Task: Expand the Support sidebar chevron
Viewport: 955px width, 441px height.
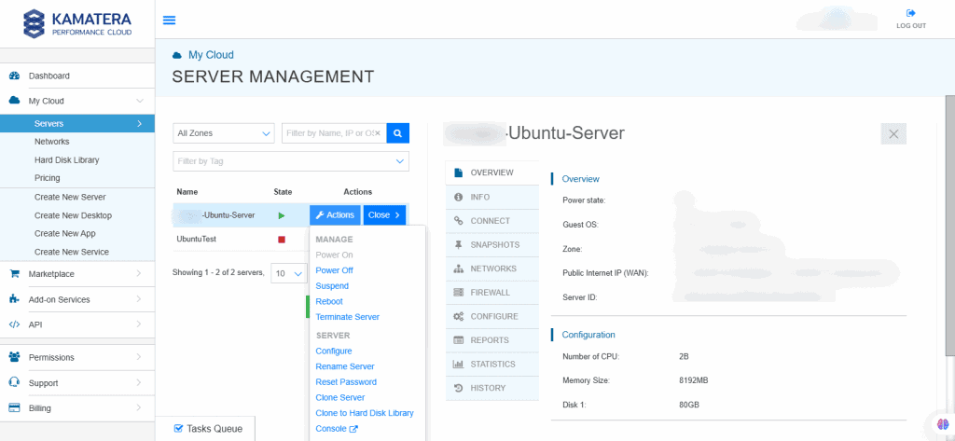Action: click(x=140, y=382)
